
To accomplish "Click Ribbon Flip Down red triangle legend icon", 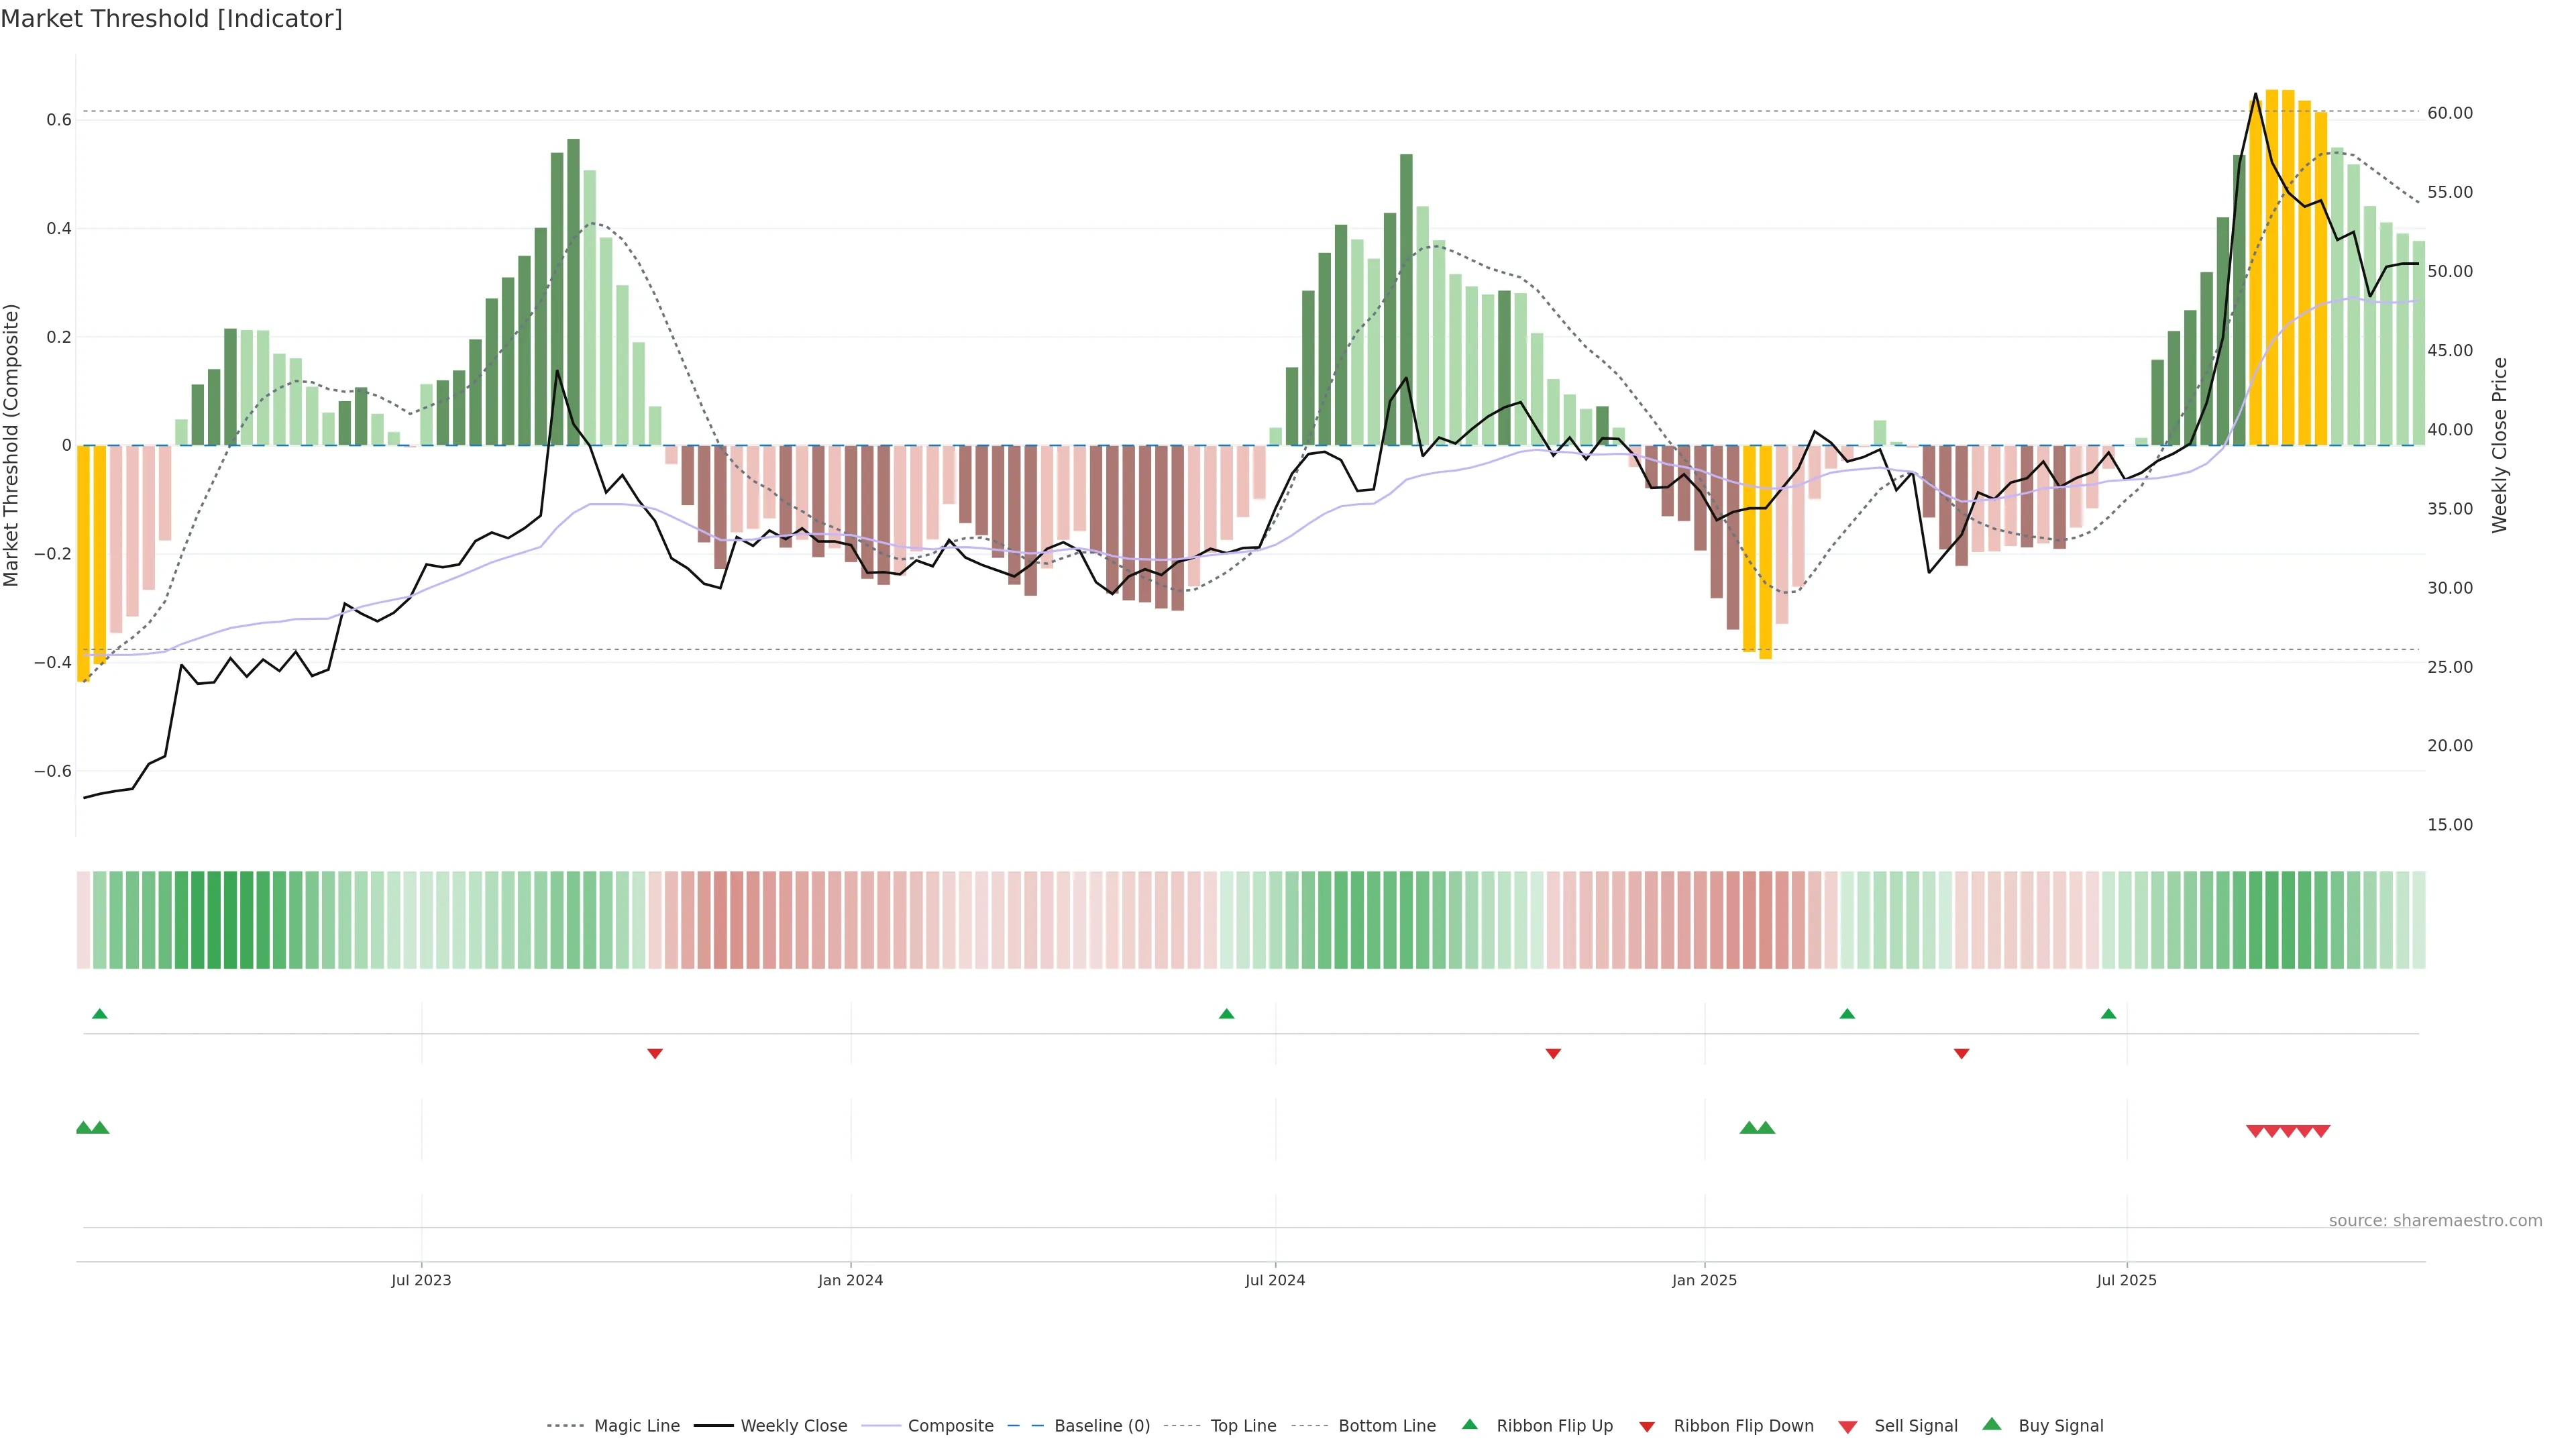I will pyautogui.click(x=1646, y=1426).
